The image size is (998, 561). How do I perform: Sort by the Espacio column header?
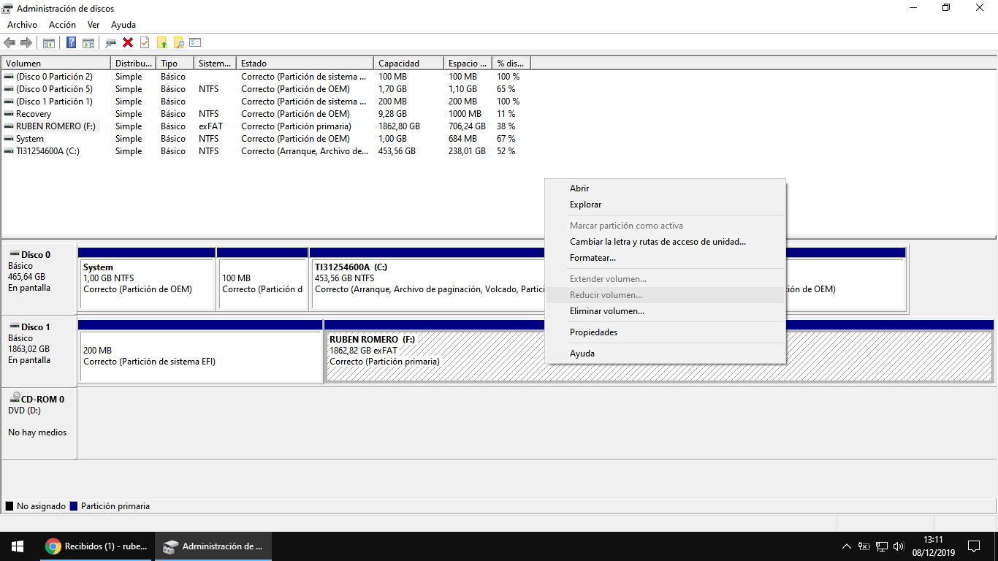[x=468, y=64]
